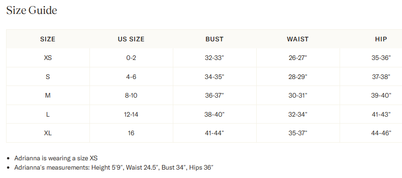Click the waist 30-31" cell
This screenshot has width=402, height=178.
tap(298, 95)
